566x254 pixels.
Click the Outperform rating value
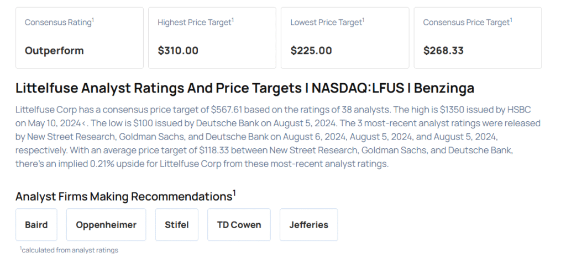[x=54, y=51]
